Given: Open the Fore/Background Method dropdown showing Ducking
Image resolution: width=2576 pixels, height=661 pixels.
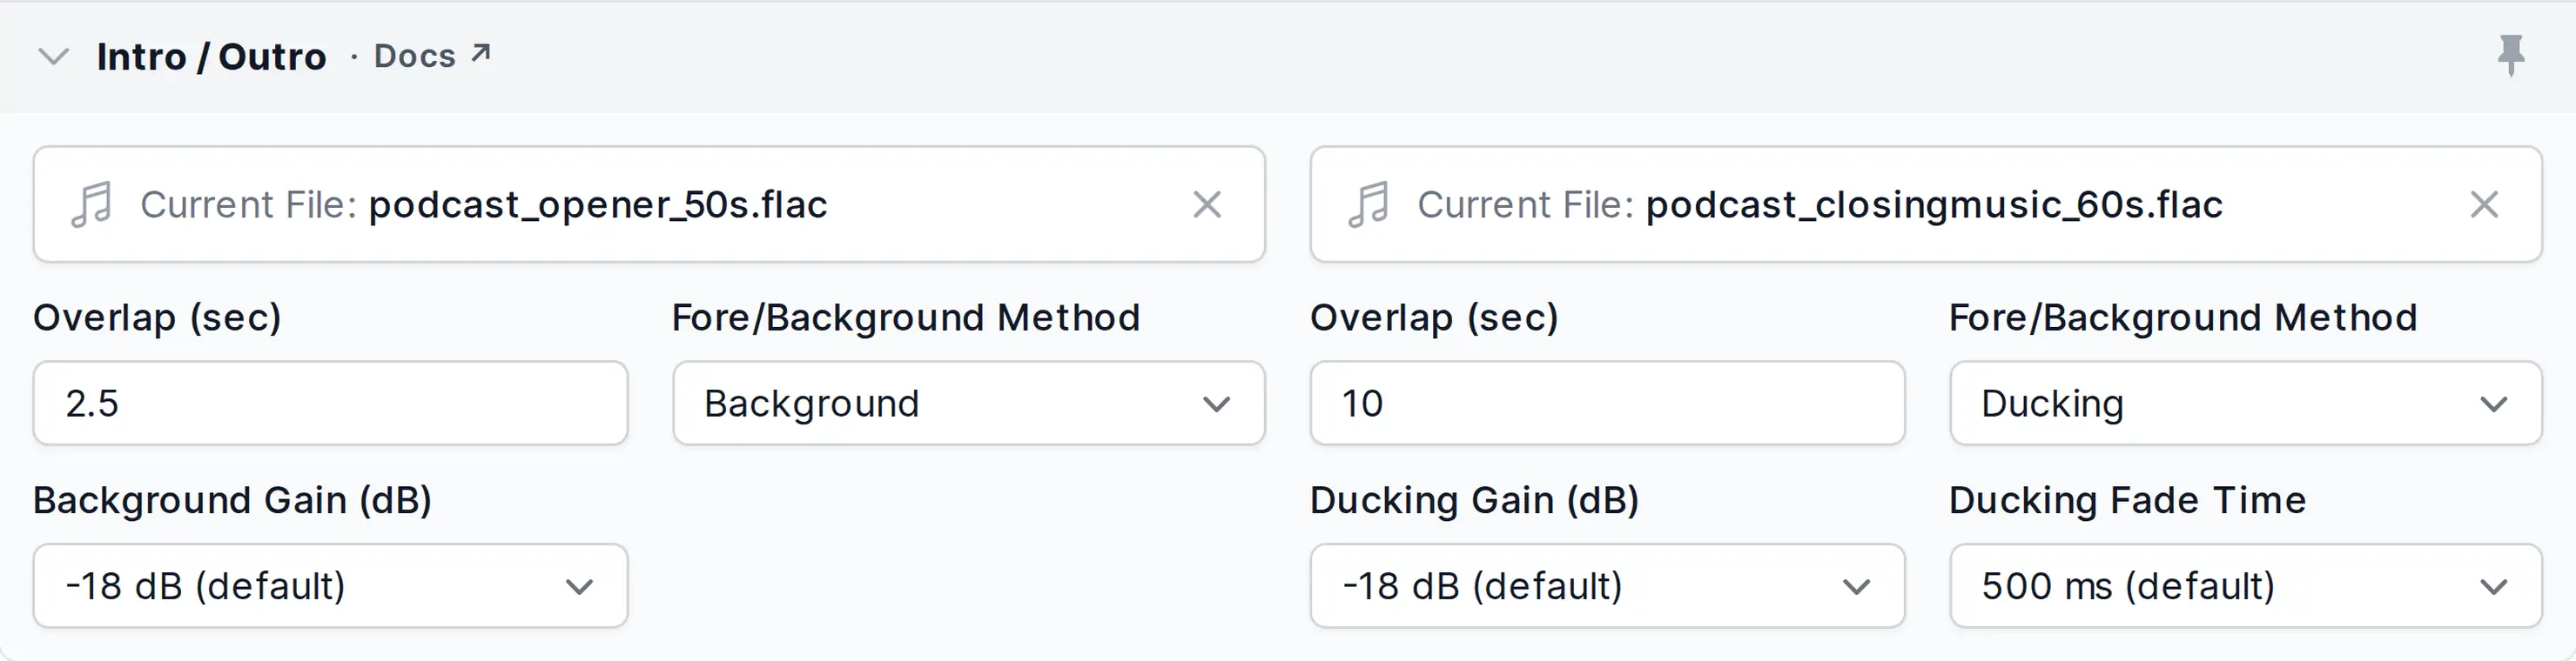Looking at the screenshot, I should click(x=2246, y=404).
